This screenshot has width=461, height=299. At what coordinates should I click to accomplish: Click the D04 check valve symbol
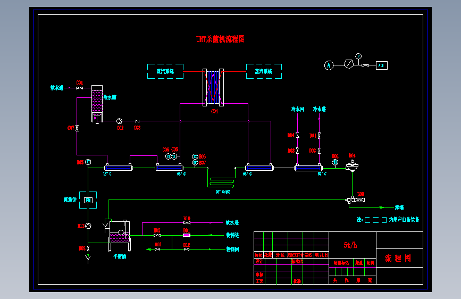click(298, 135)
